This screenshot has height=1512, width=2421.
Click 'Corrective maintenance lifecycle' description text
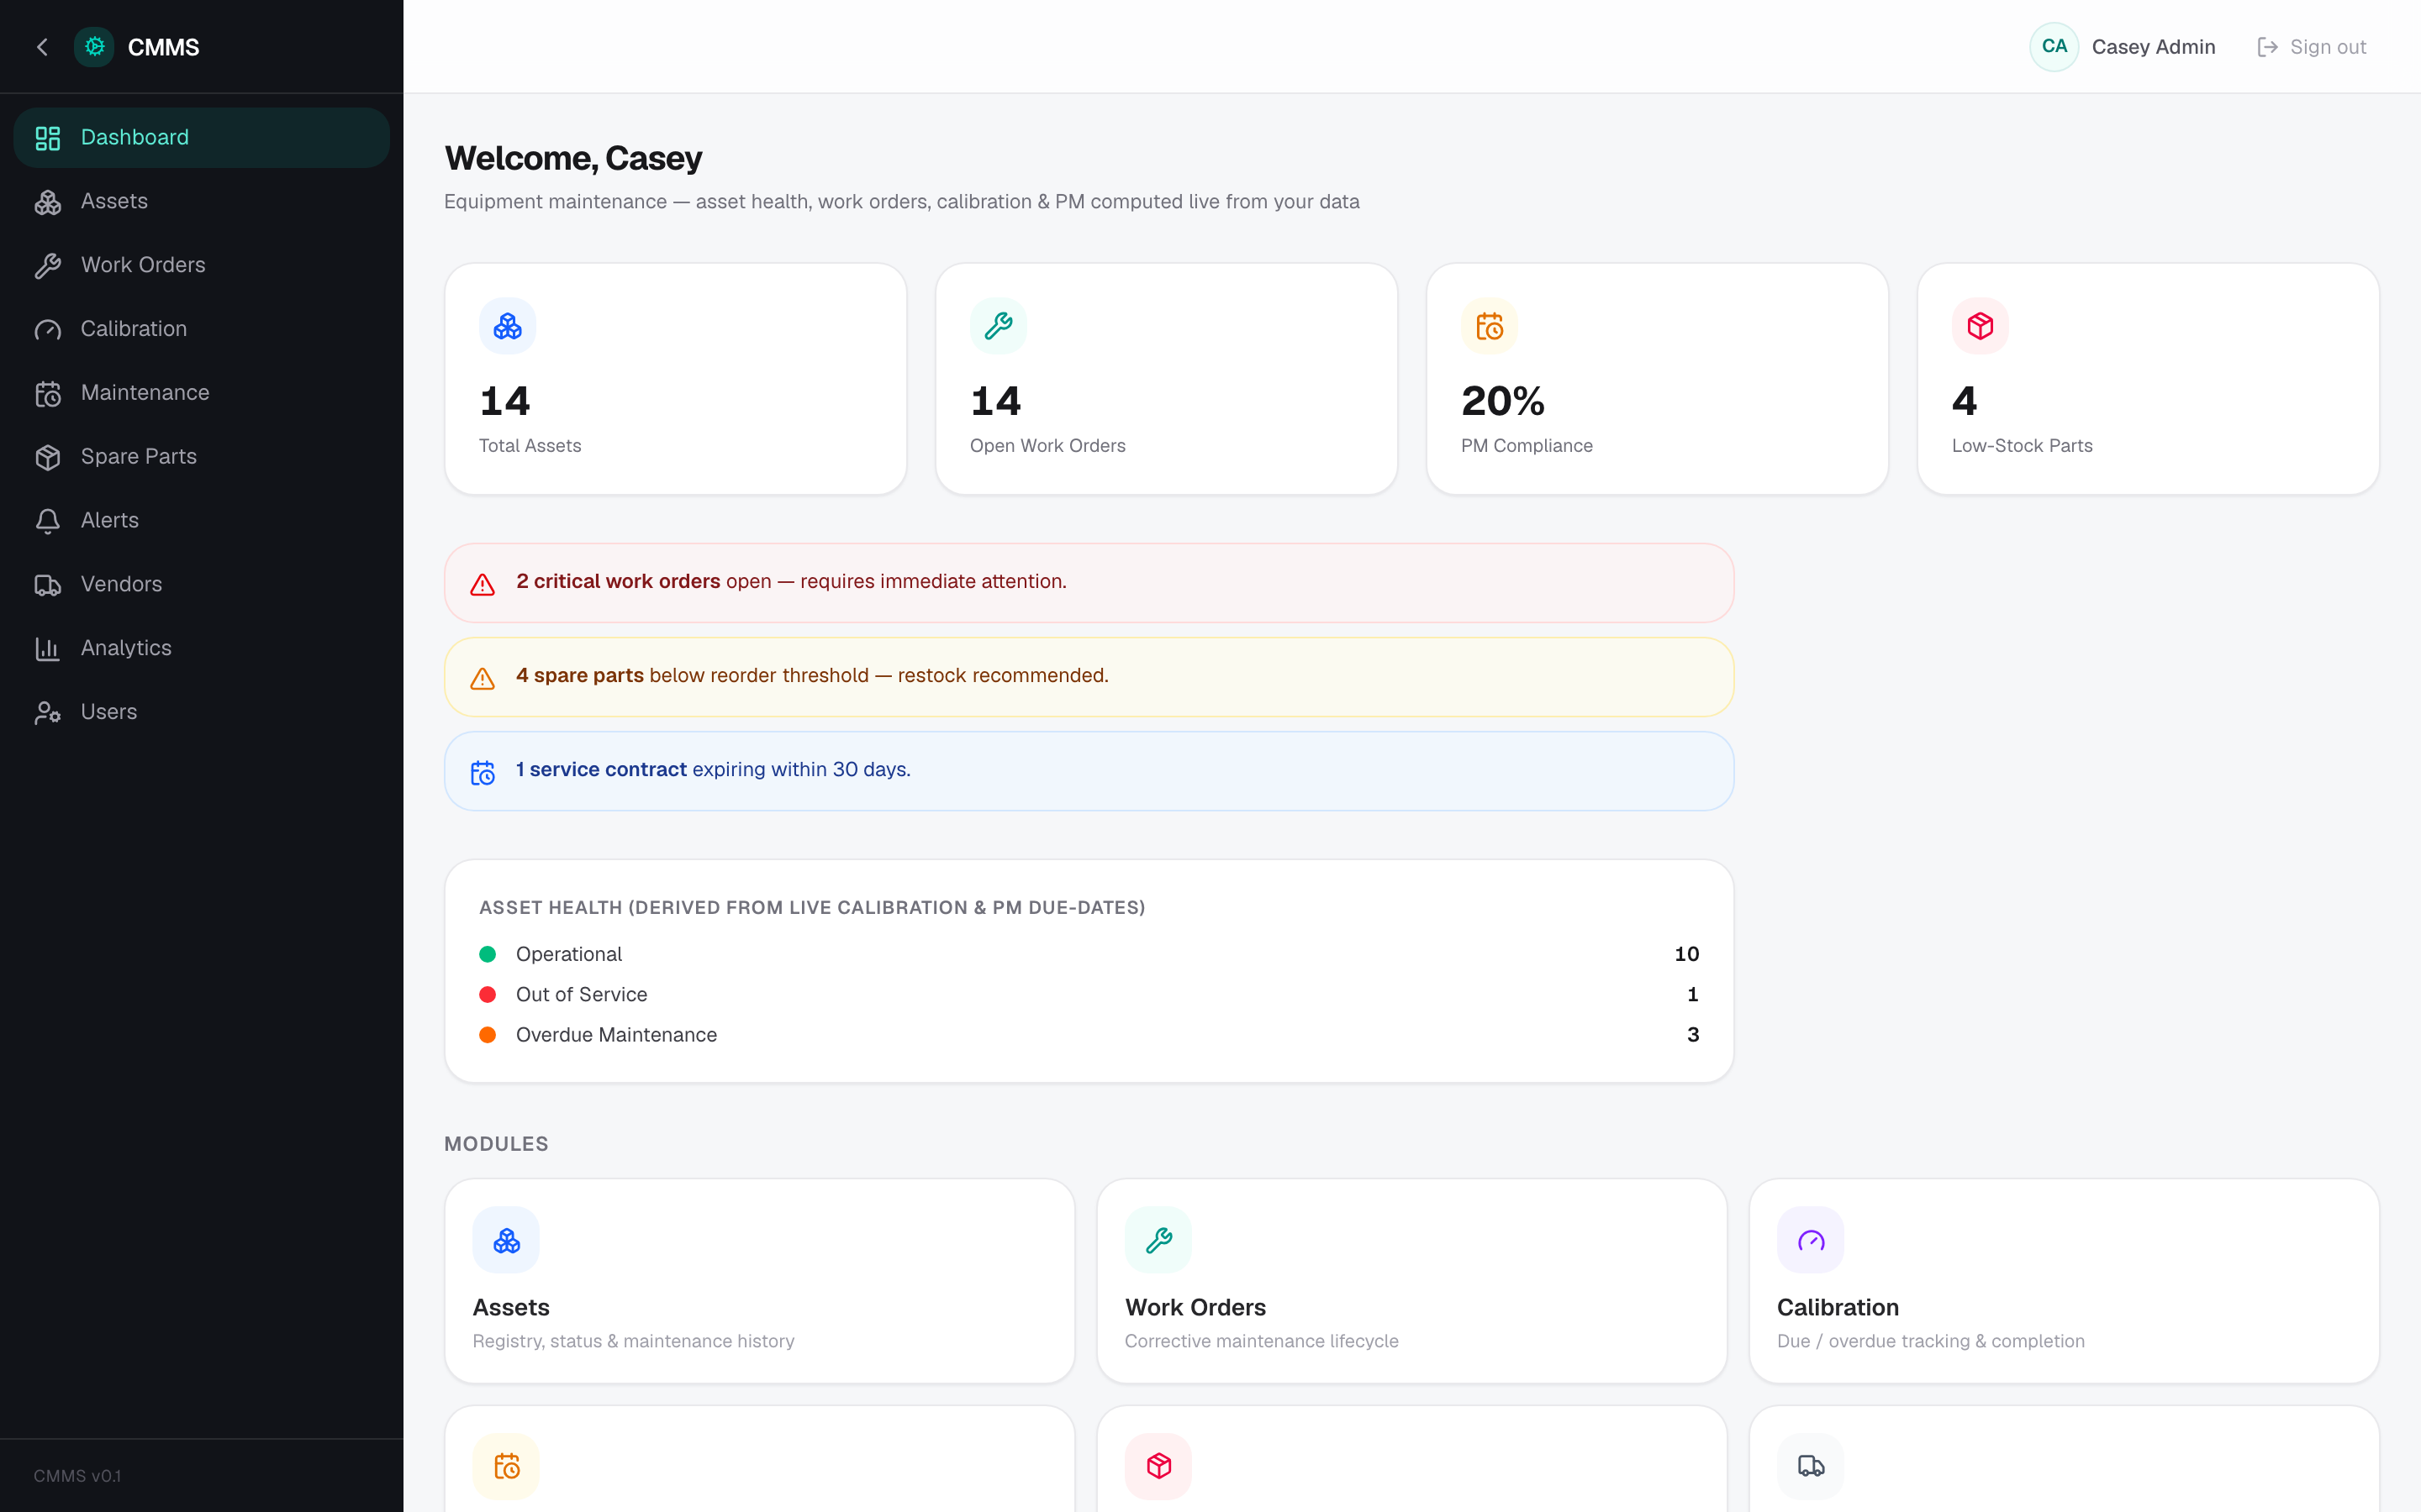[x=1262, y=1341]
